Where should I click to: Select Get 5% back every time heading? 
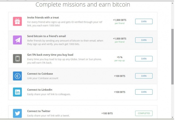click(50, 55)
